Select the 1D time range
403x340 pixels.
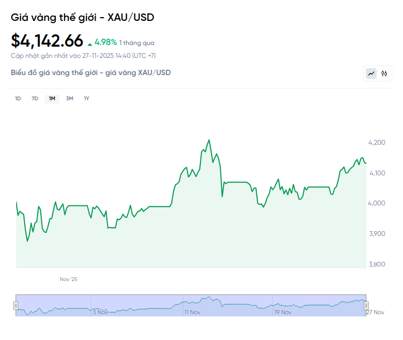pos(18,98)
